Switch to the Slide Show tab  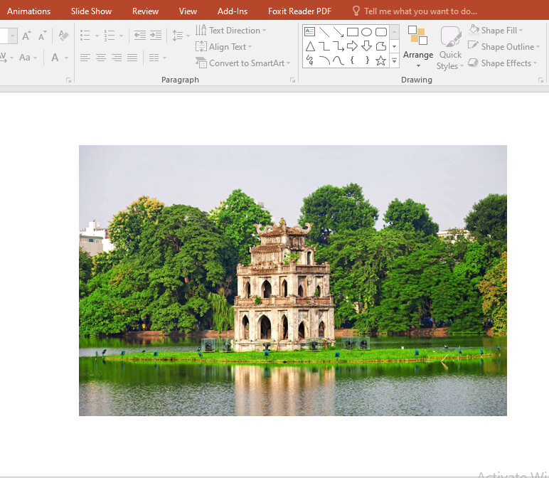pyautogui.click(x=91, y=11)
